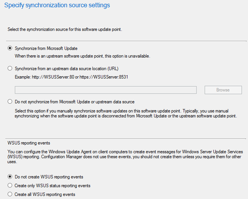Click the 'Create all WSUS reporting events' label text
The image size is (248, 199).
(x=45, y=194)
